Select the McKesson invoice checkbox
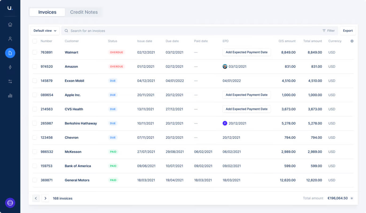366x213 pixels. point(35,152)
